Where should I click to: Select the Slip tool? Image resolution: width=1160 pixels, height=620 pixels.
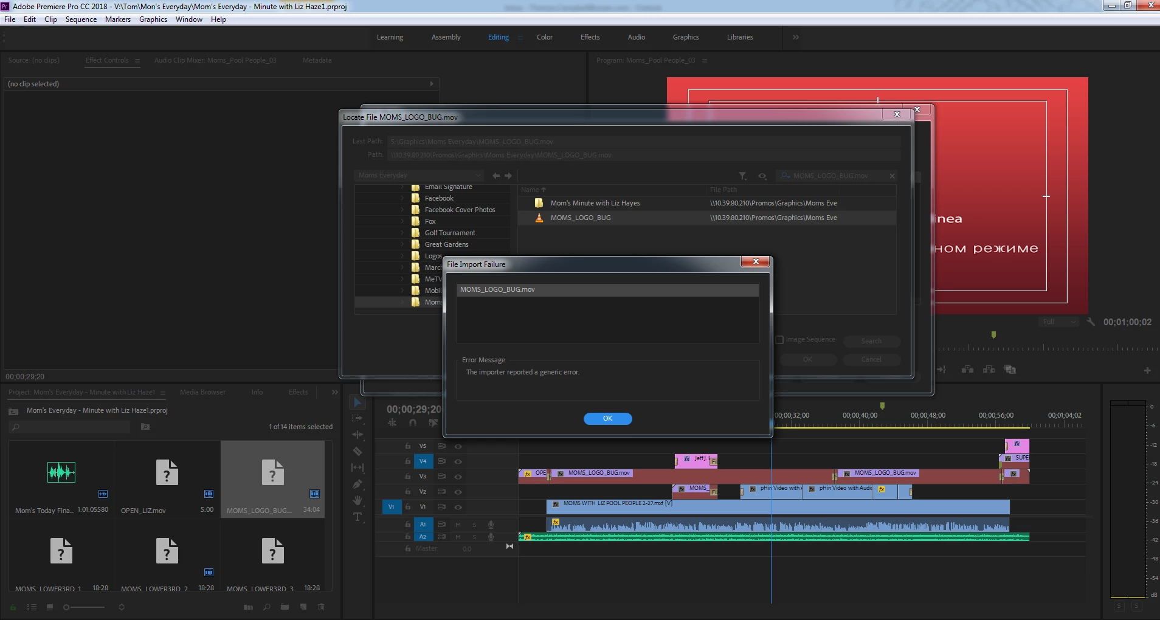click(x=357, y=467)
